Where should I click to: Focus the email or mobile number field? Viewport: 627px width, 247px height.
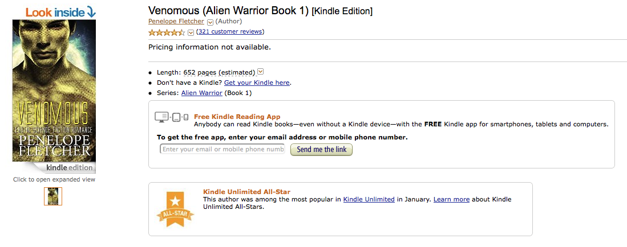coord(223,149)
